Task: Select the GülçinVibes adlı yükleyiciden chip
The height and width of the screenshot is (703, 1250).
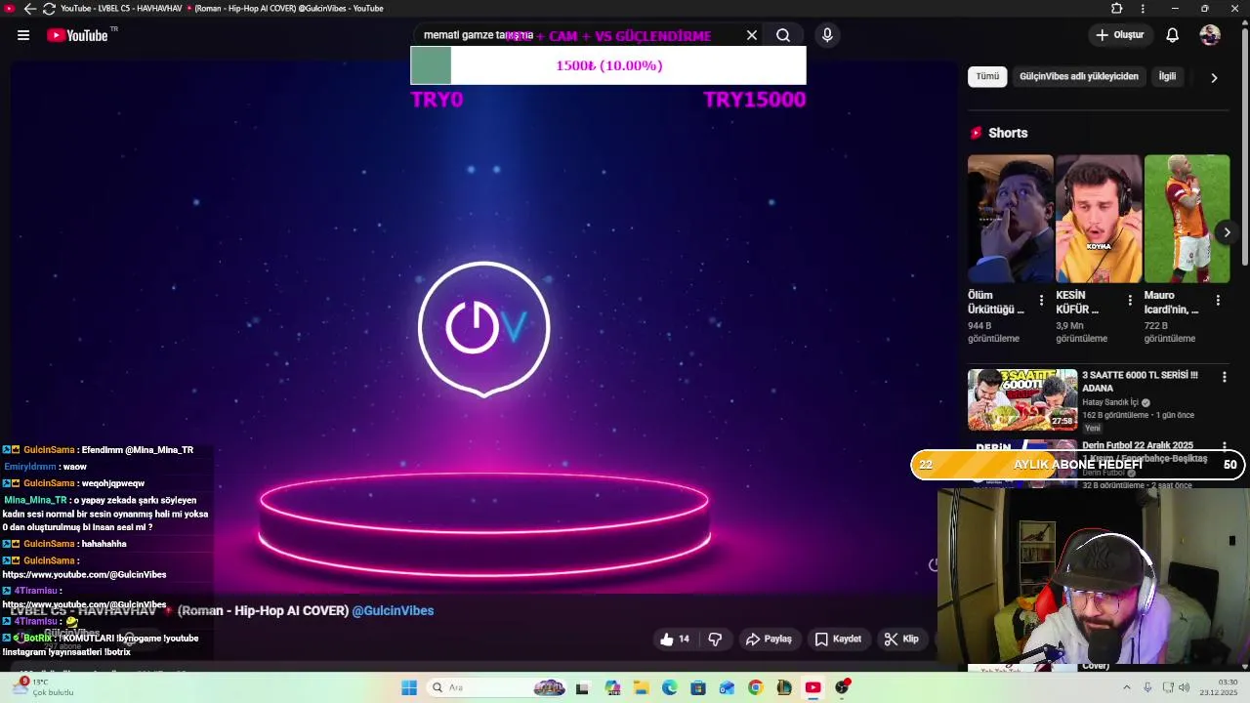Action: [1078, 76]
